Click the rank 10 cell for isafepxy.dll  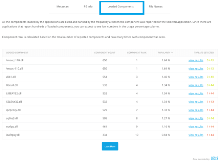pos(137,135)
